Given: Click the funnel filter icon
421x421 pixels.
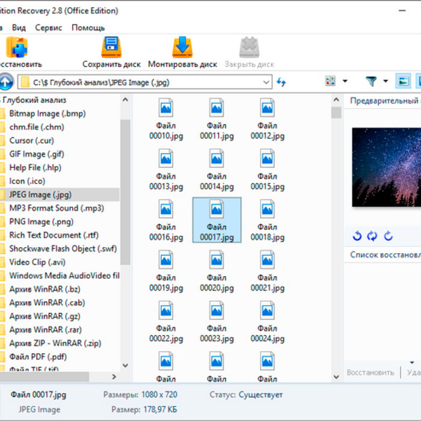Looking at the screenshot, I should pos(371,81).
